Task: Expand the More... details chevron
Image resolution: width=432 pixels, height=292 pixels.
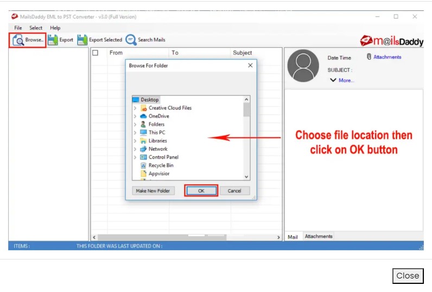Action: click(x=333, y=80)
